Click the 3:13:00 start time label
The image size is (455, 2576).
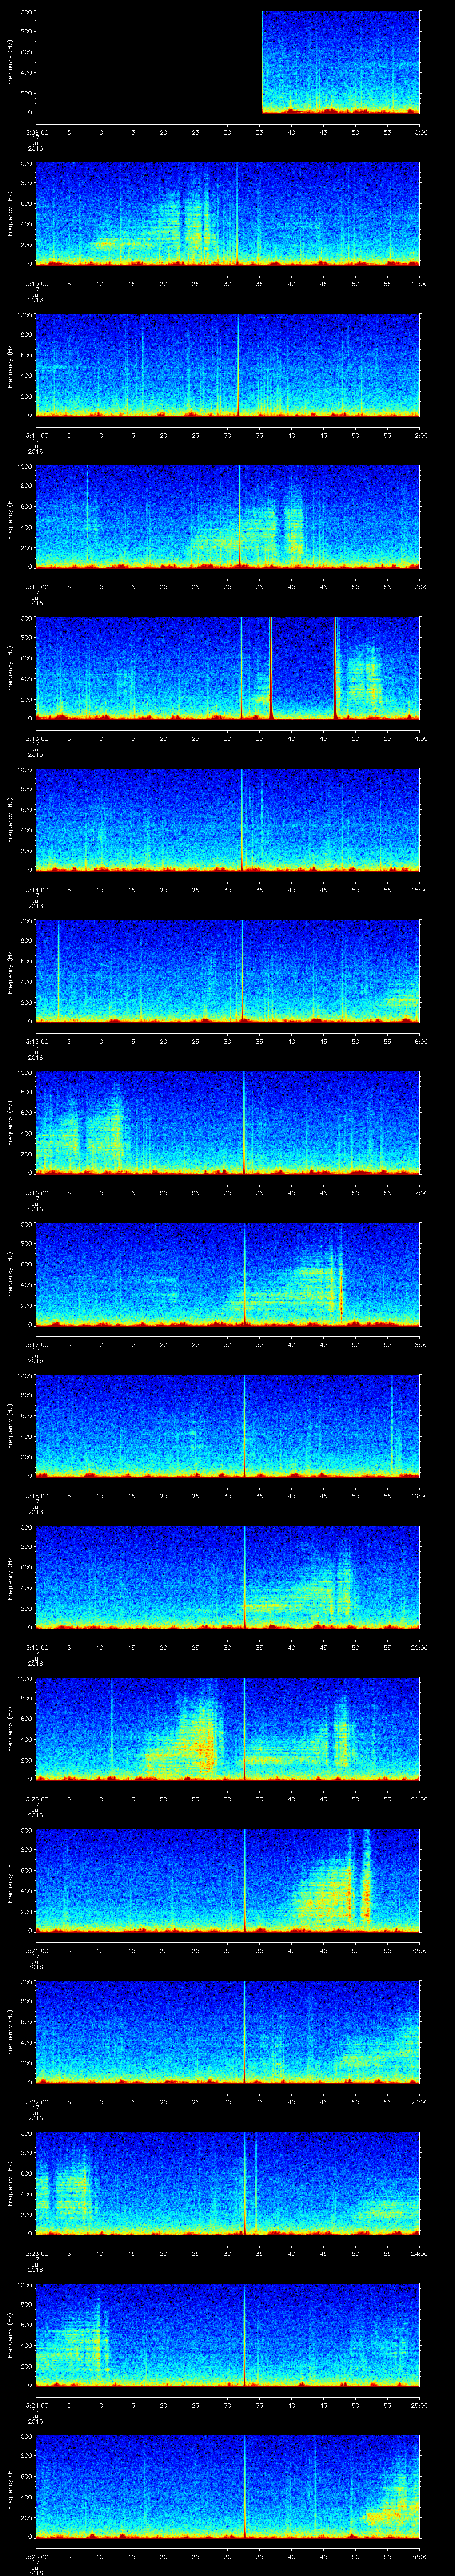(x=36, y=738)
